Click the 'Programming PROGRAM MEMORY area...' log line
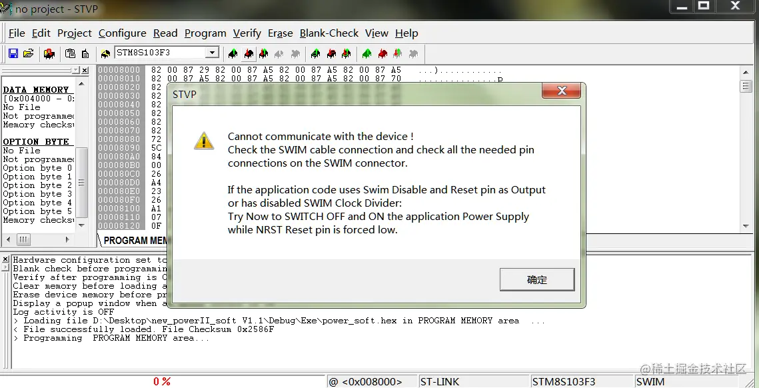Image resolution: width=759 pixels, height=388 pixels. pyautogui.click(x=111, y=338)
